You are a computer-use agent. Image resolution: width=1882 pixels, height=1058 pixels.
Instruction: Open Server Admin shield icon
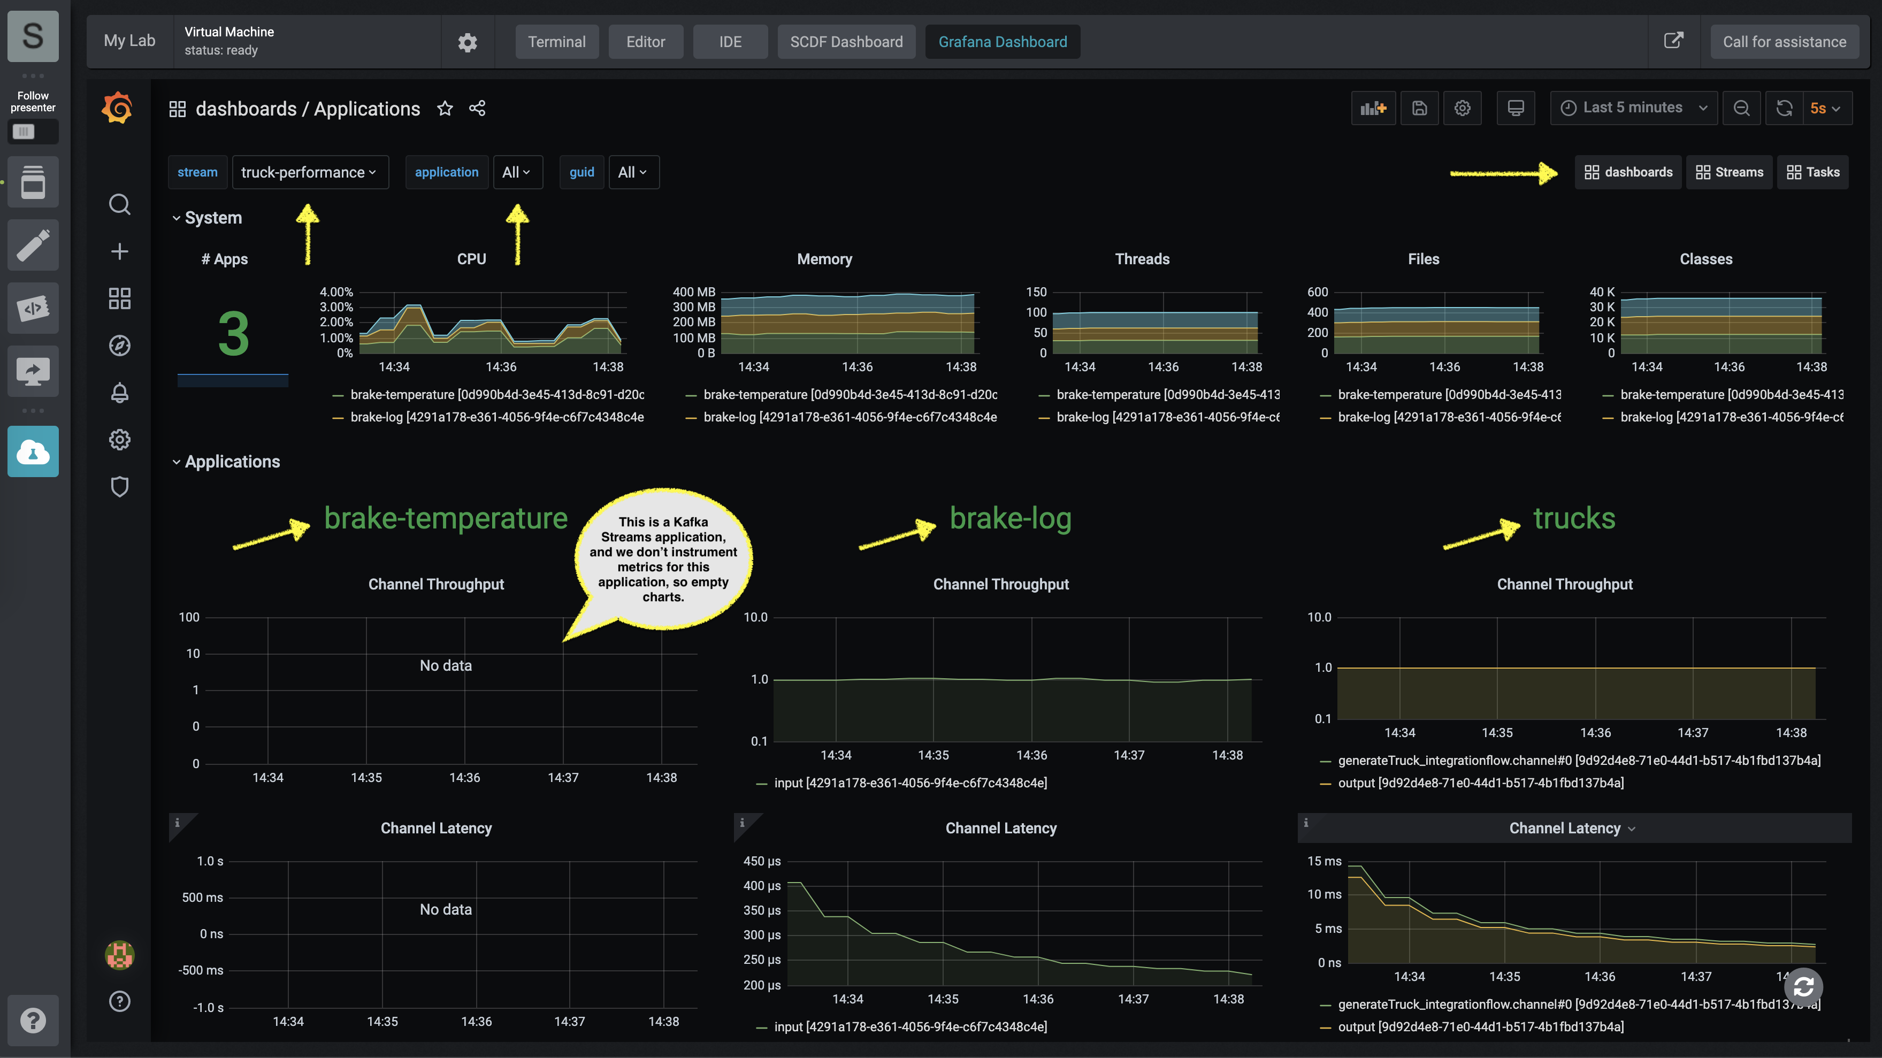click(x=119, y=487)
